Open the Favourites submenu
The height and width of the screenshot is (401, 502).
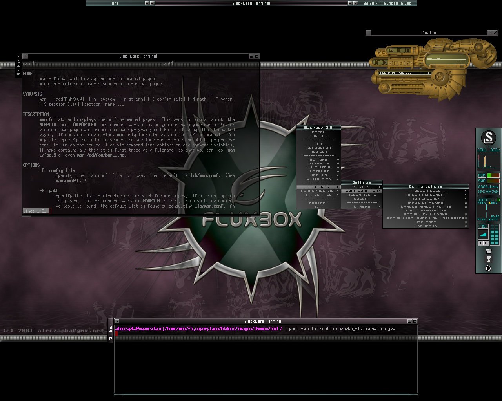(x=318, y=195)
